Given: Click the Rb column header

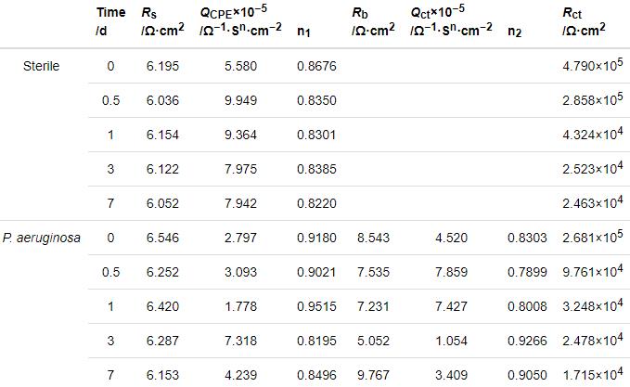Looking at the screenshot, I should (374, 22).
